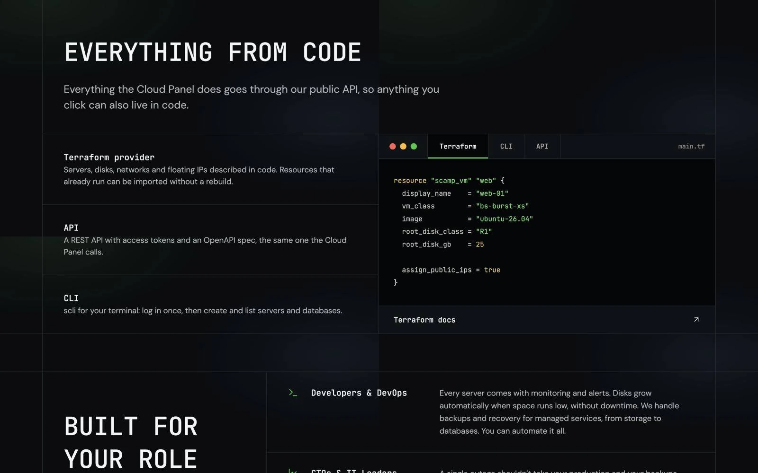
Task: Click the arrow icon beside Terraform docs
Action: [x=696, y=320]
